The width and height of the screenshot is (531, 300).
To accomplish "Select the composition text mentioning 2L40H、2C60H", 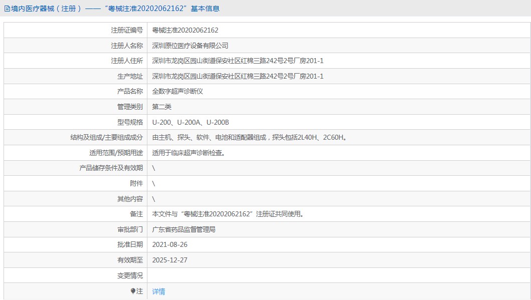I will coord(250,137).
